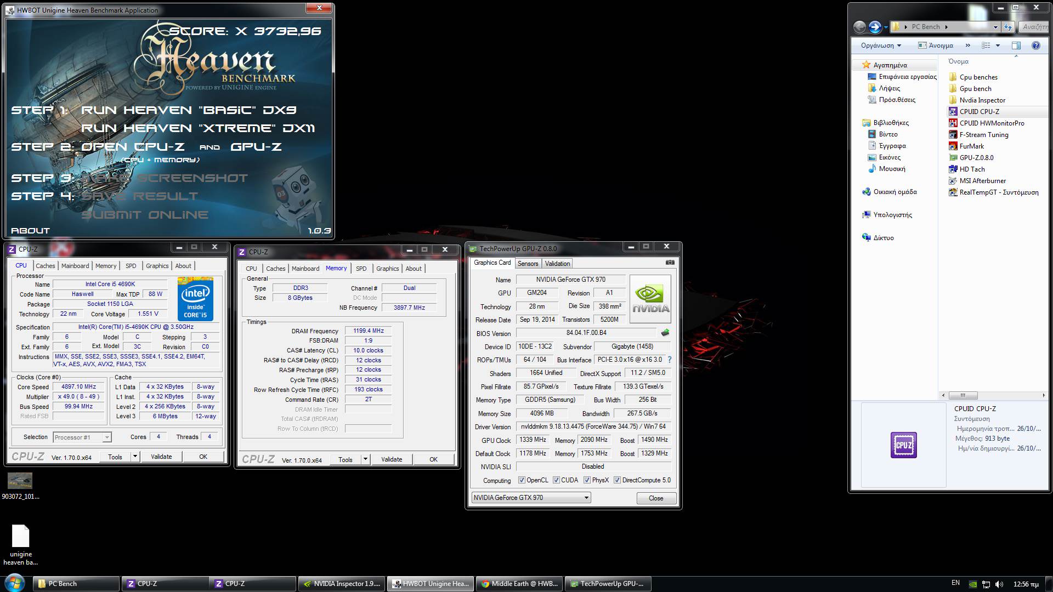Expand Tools dropdown arrow in CPU-Z Memory window

tap(365, 459)
